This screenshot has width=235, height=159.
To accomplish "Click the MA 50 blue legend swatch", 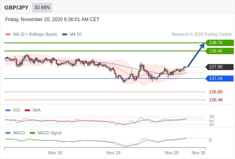I will click(65, 35).
